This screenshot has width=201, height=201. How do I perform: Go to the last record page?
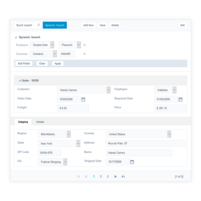123,177
